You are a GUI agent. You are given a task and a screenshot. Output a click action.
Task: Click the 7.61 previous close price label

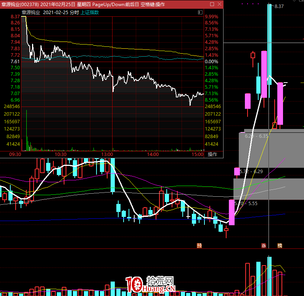point(15,62)
